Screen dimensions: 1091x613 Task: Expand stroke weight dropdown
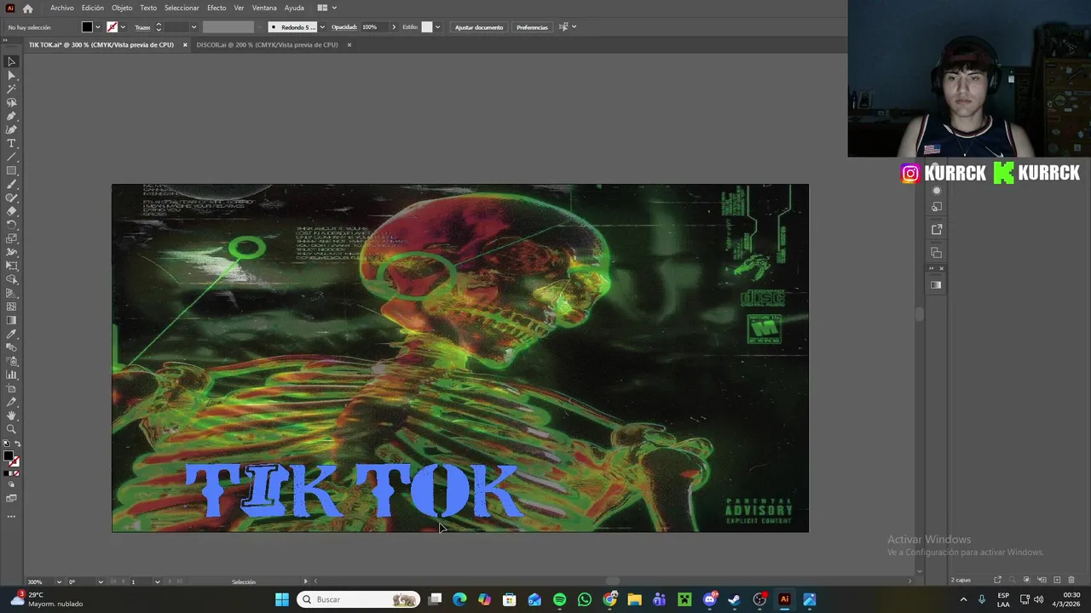pos(193,27)
